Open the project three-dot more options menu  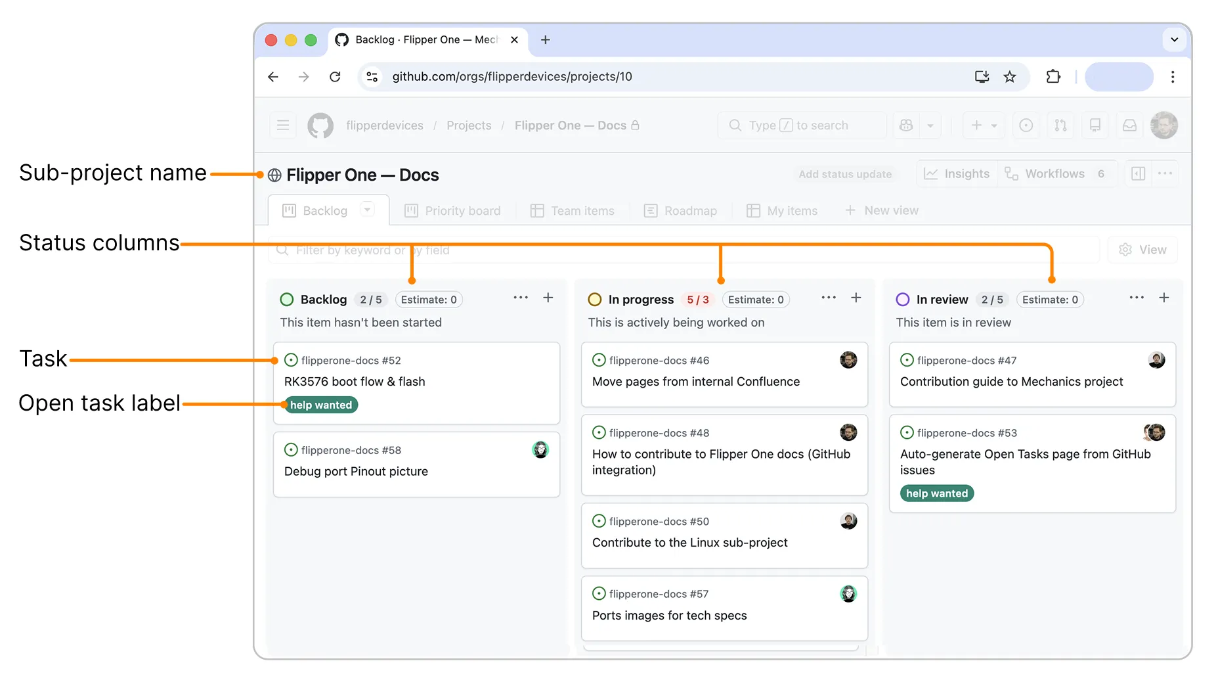point(1165,173)
